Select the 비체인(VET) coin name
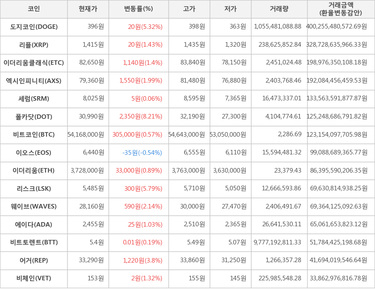The height and width of the screenshot is (289, 375). (34, 278)
